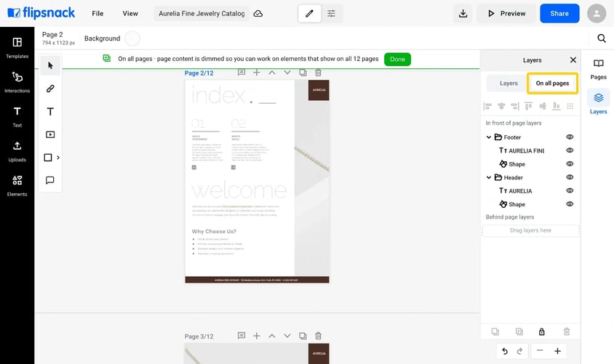614x364 pixels.
Task: Open the Pages panel
Action: click(598, 70)
